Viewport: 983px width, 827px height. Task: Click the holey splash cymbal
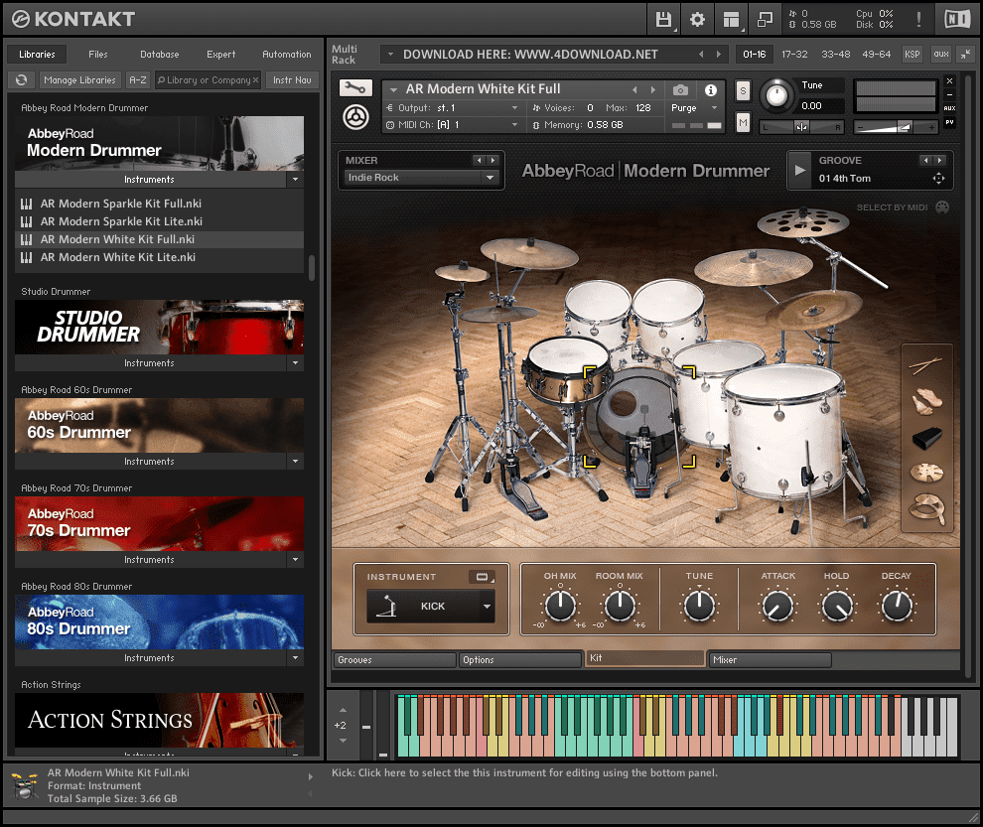point(802,222)
